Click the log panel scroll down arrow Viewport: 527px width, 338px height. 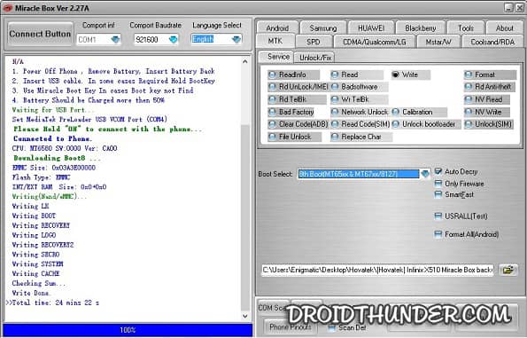click(245, 316)
